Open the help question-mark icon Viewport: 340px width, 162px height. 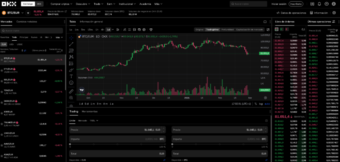pyautogui.click(x=326, y=4)
